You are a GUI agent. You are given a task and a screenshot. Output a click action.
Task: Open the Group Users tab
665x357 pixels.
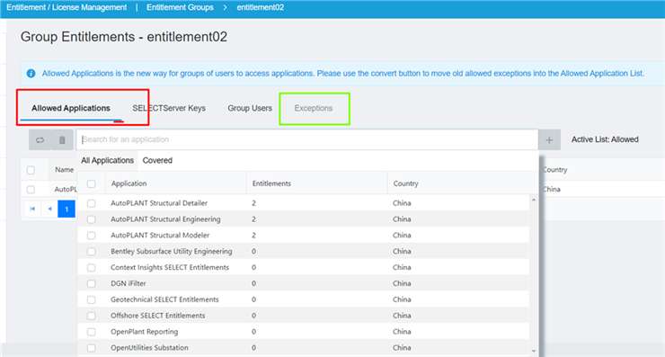click(250, 108)
